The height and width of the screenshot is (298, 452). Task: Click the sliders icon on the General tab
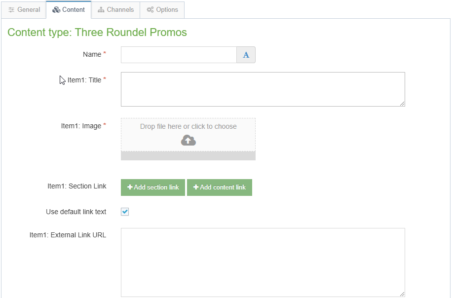[x=12, y=9]
